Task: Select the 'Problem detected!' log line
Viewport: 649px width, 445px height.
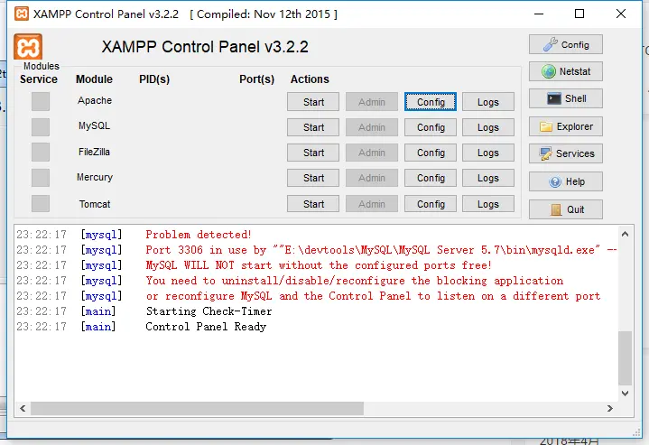Action: 199,235
